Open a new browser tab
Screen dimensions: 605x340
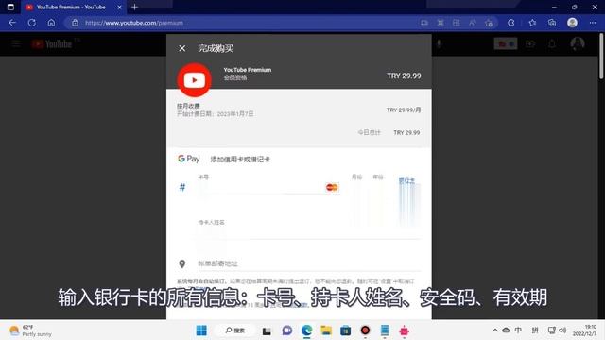[x=134, y=7]
